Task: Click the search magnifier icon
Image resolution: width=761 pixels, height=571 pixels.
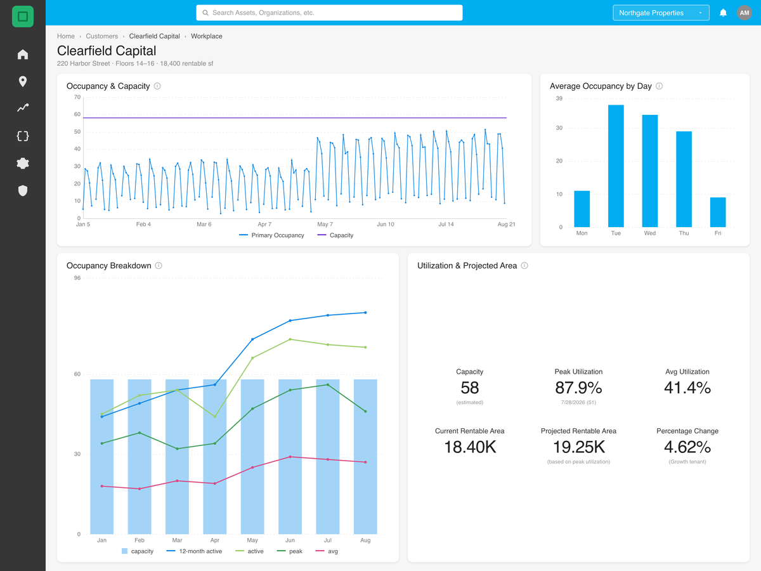Action: tap(205, 13)
